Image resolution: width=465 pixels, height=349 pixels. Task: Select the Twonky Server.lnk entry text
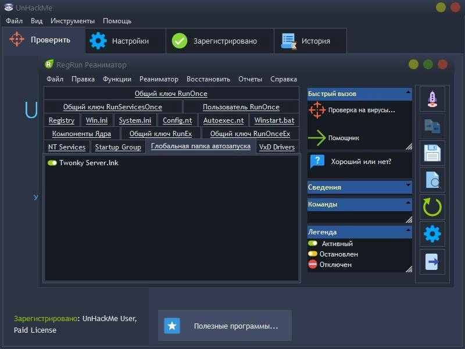[89, 163]
